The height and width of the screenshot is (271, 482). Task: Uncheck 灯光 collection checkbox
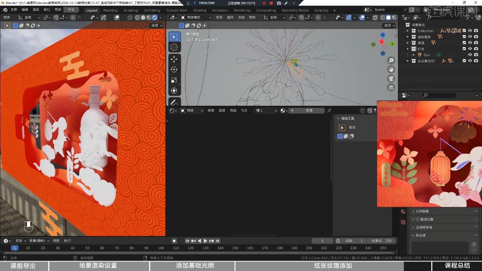464,49
